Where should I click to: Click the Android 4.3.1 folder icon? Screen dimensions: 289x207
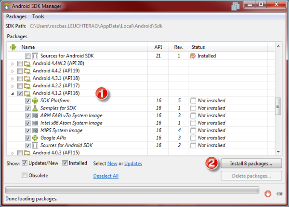click(x=27, y=79)
